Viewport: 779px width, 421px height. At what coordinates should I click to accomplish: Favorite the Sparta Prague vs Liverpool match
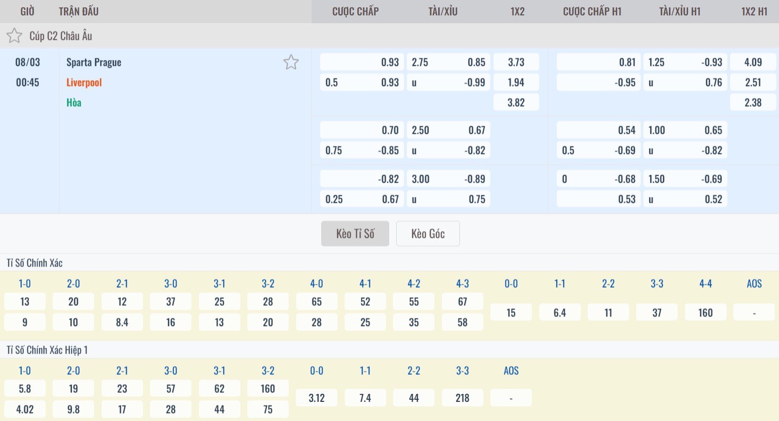pos(291,63)
